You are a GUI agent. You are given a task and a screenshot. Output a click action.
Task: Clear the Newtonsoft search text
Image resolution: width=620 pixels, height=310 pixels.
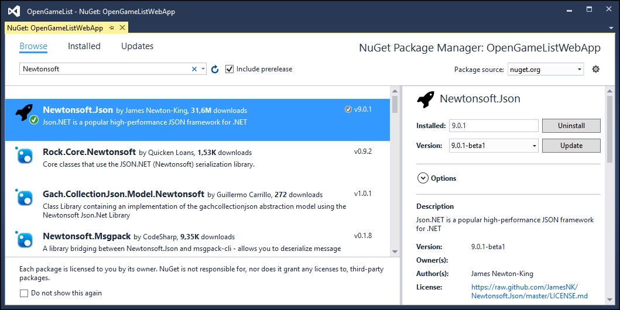(194, 69)
